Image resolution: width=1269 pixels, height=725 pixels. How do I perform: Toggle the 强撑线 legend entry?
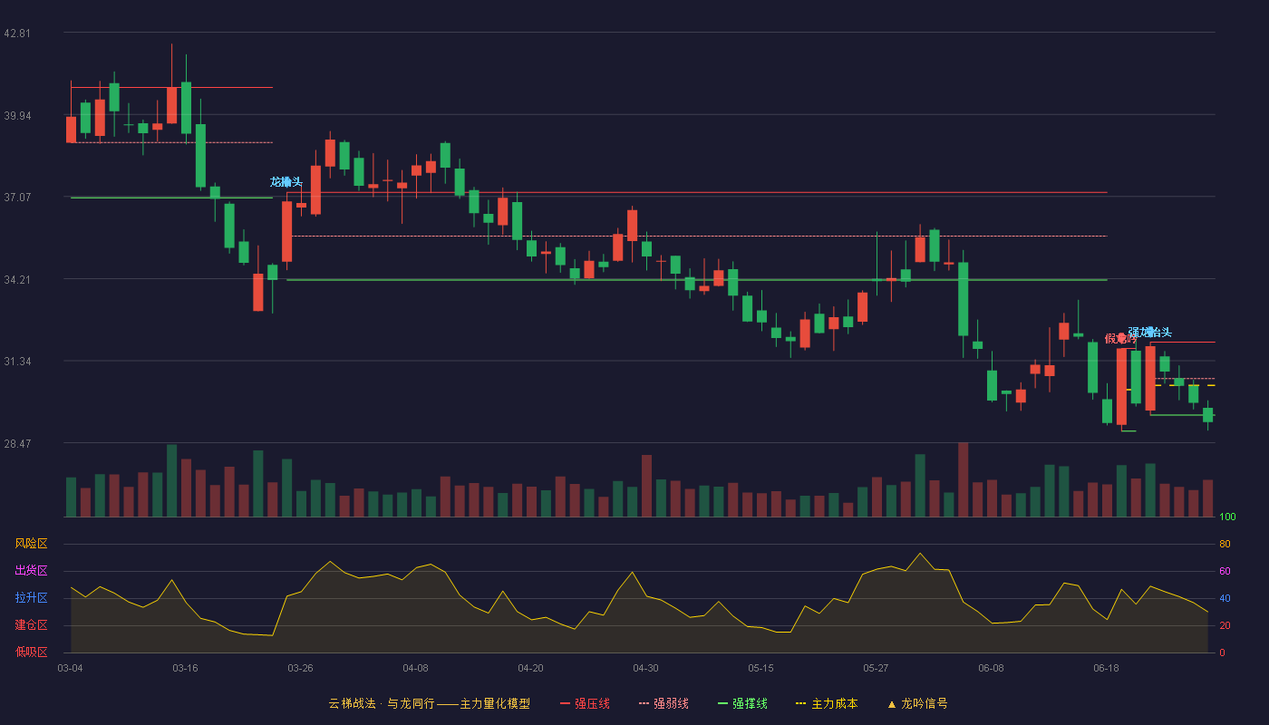[742, 703]
